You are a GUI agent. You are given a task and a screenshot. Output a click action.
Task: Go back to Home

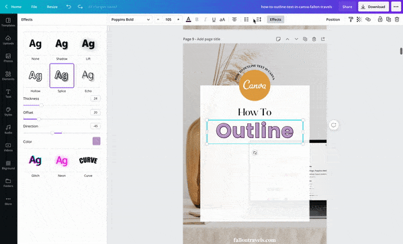pyautogui.click(x=13, y=7)
